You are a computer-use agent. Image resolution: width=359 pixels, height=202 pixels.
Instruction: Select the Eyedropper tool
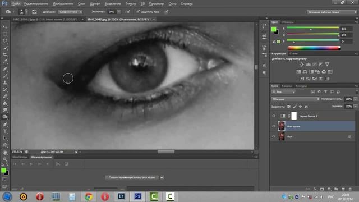point(5,62)
